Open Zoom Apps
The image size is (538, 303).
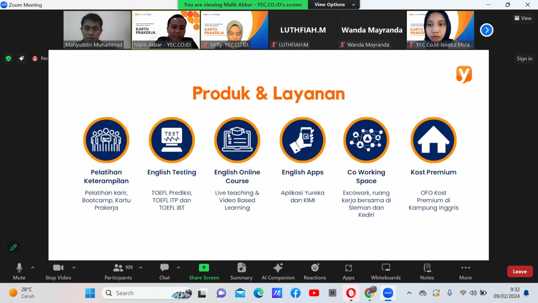click(x=348, y=271)
